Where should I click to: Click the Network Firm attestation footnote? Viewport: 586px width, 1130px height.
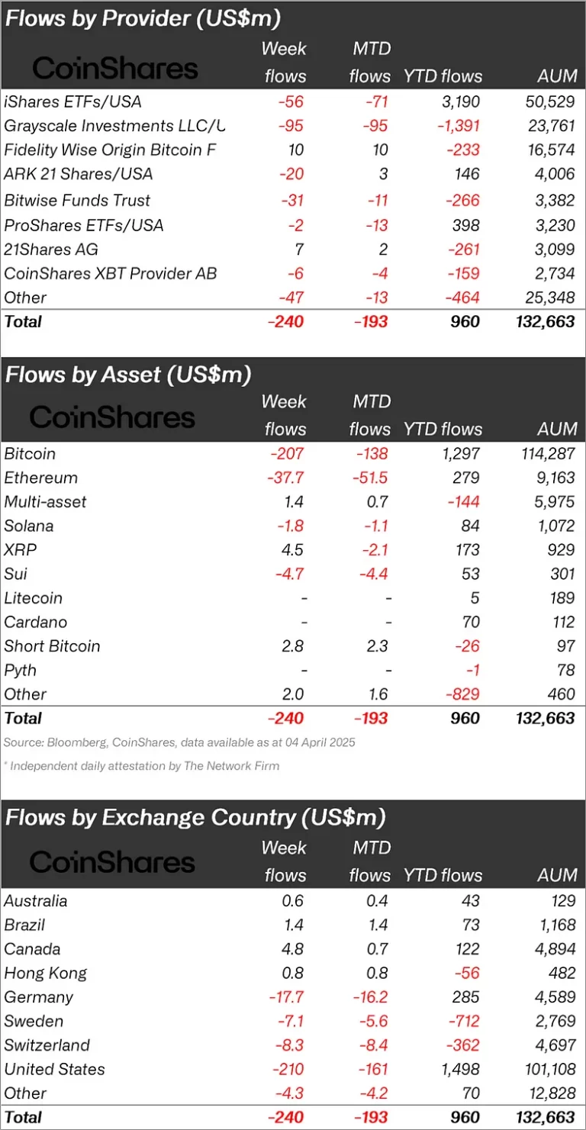click(x=142, y=766)
